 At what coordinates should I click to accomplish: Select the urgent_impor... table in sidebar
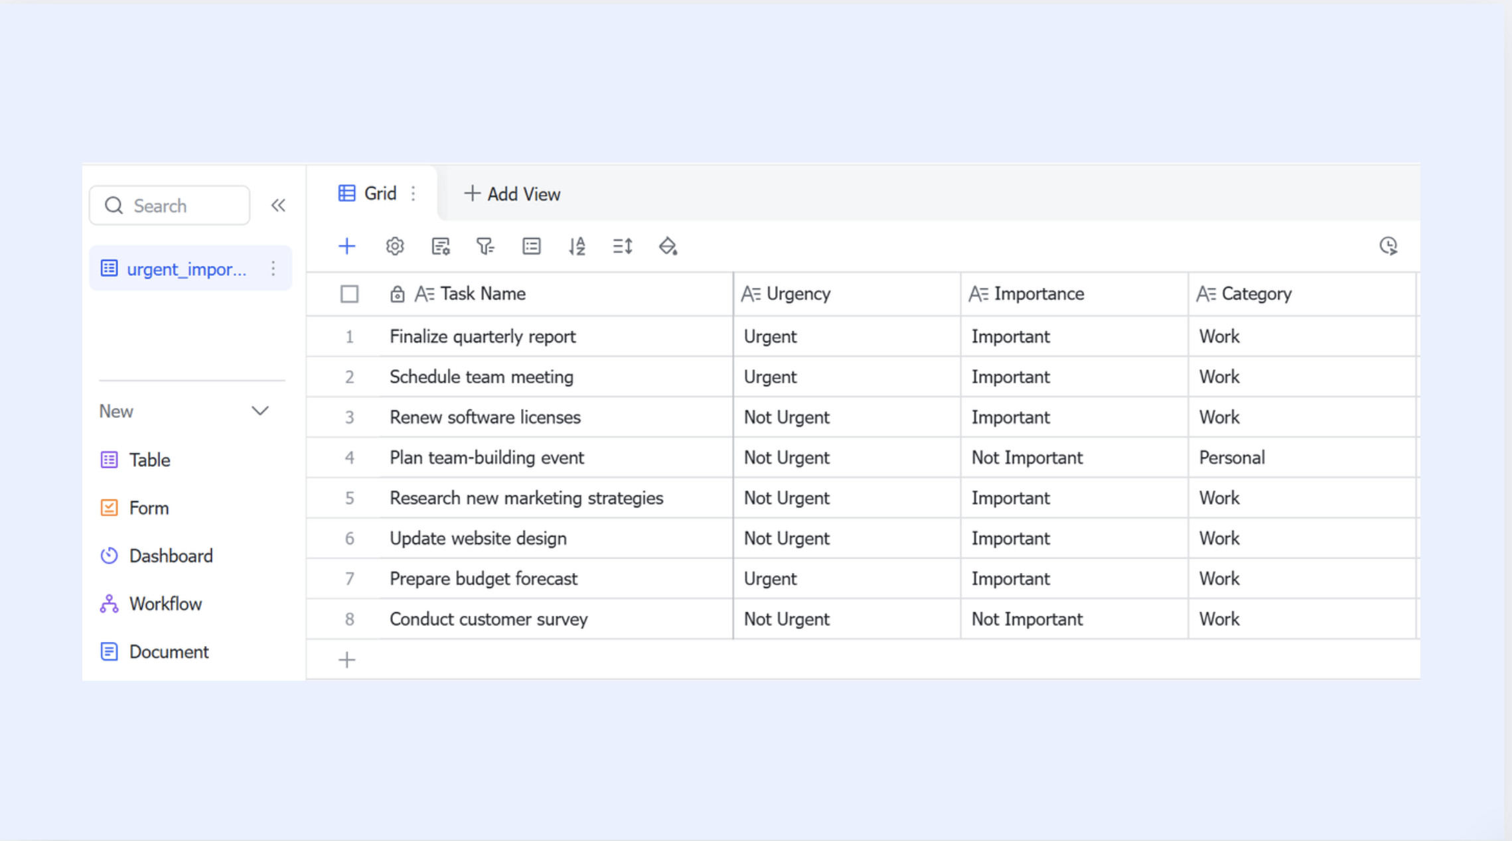click(x=190, y=269)
